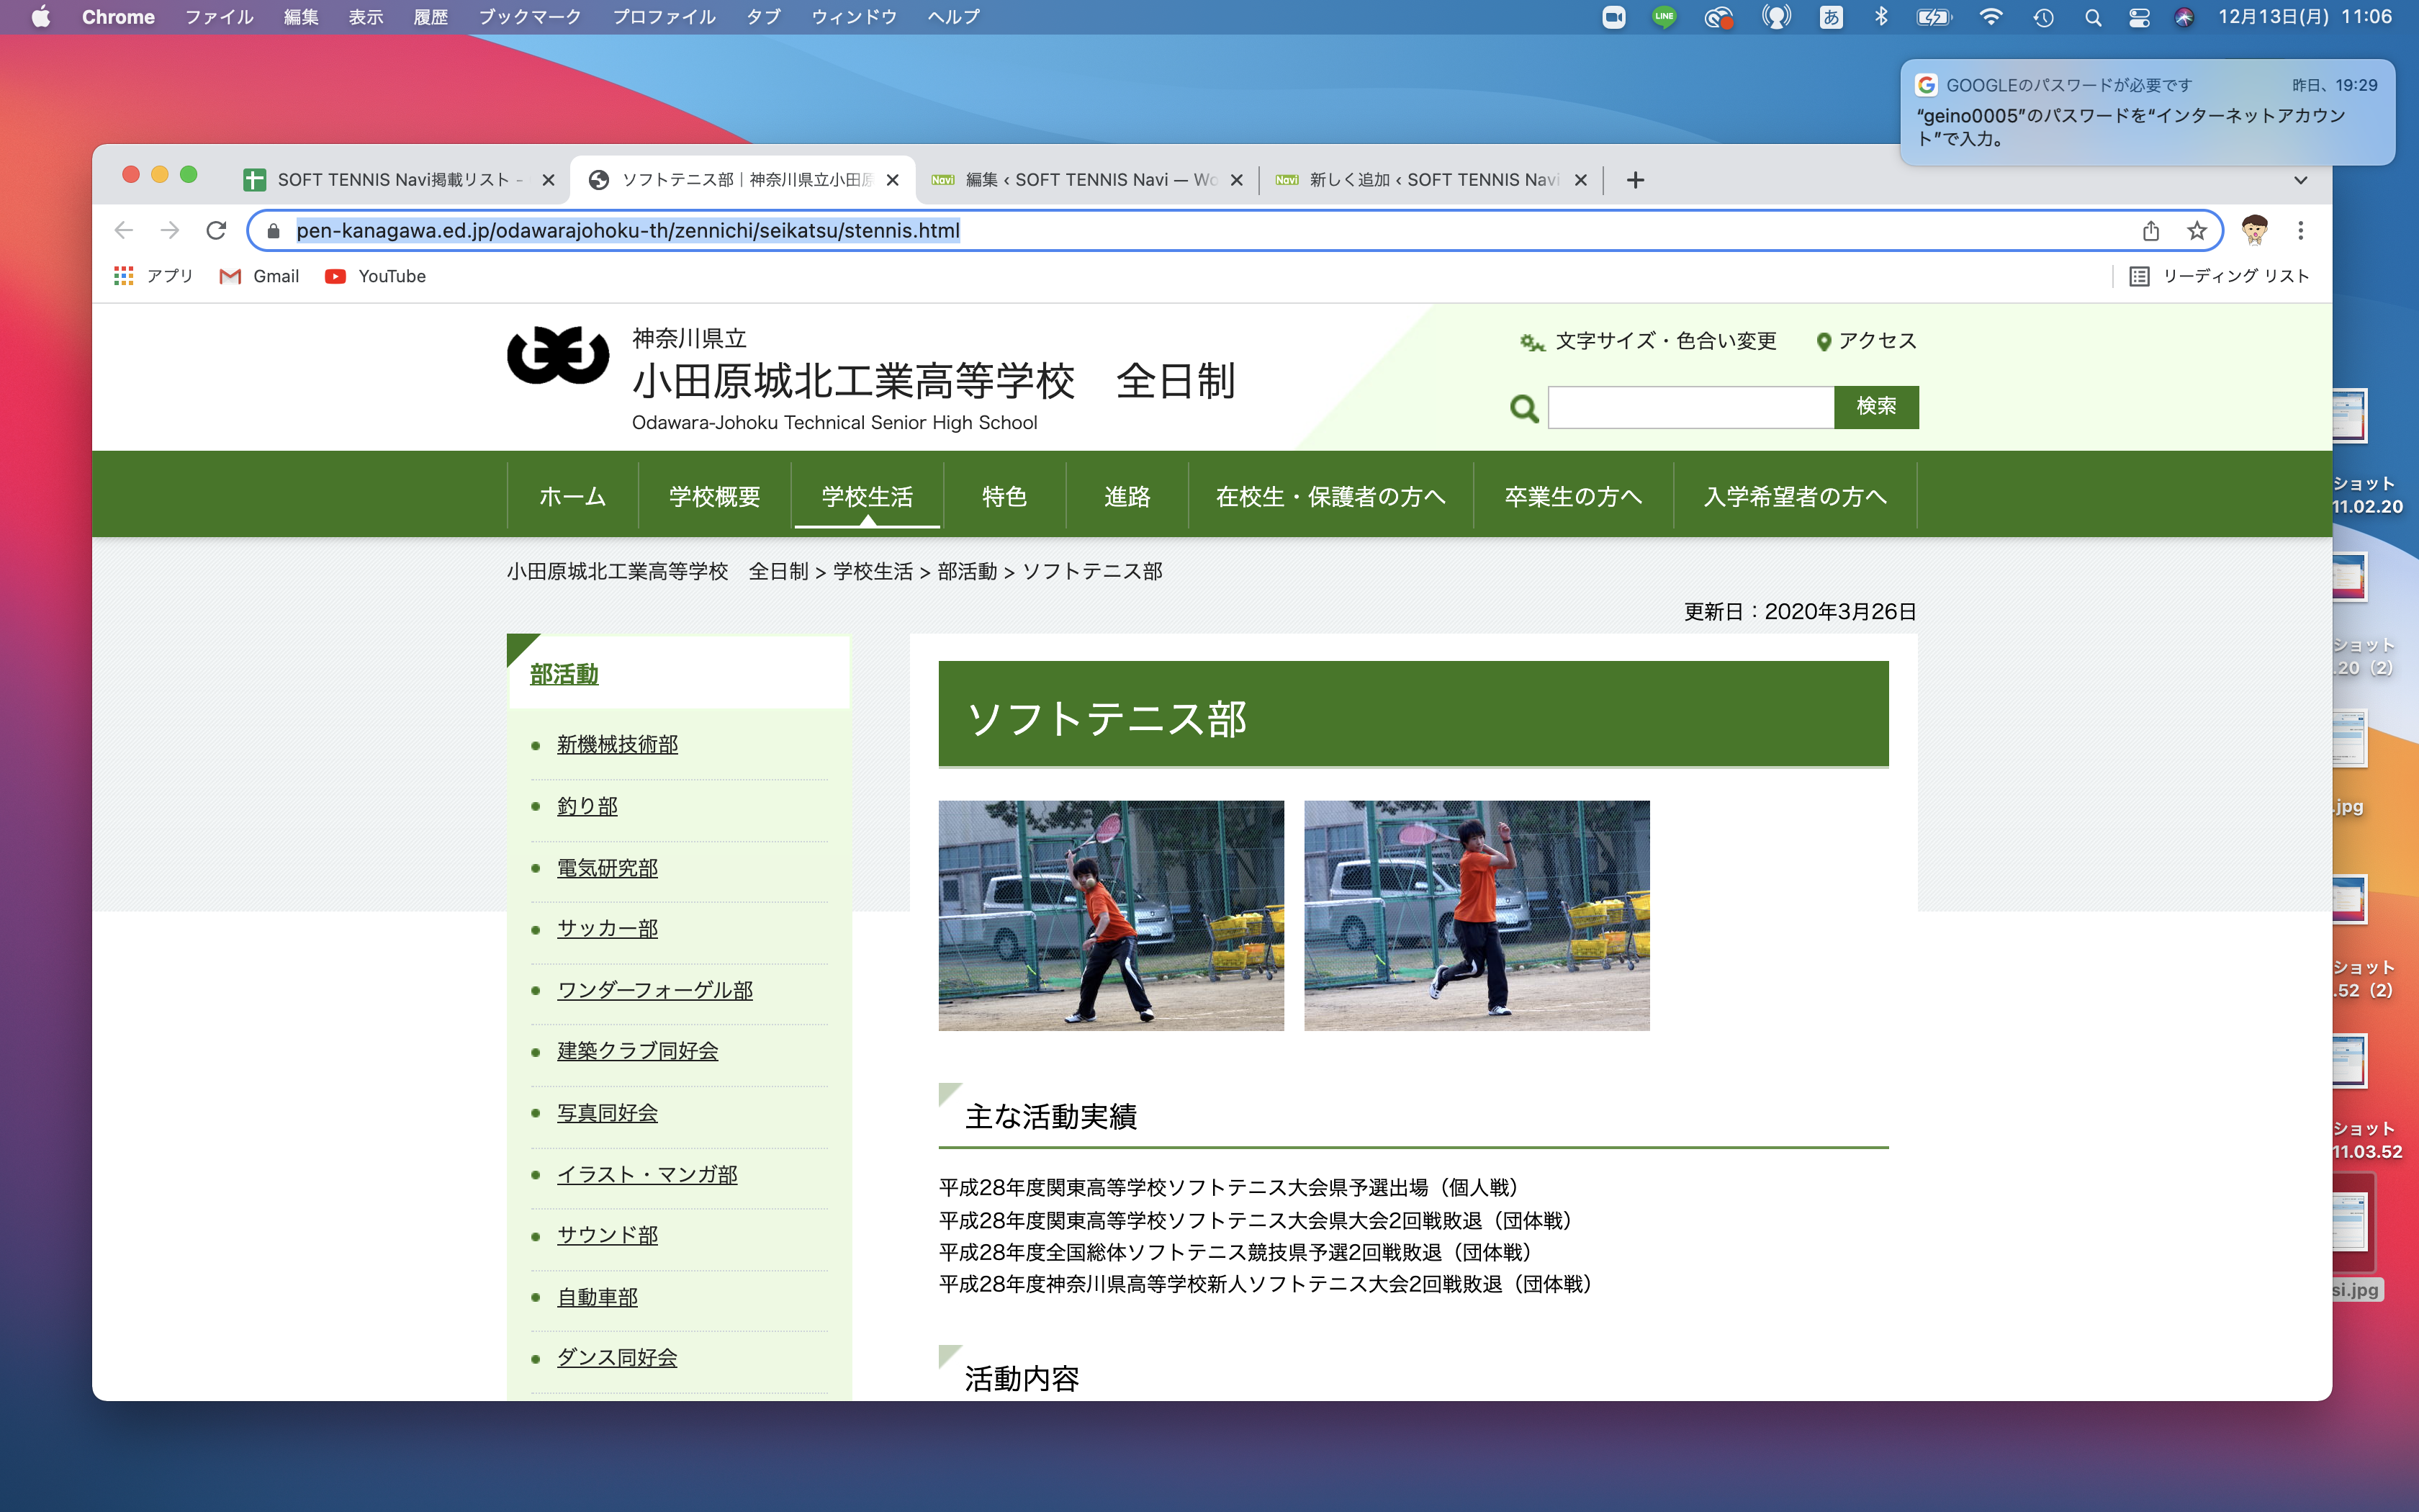Click the magnifier icon beside site search

(x=1523, y=408)
